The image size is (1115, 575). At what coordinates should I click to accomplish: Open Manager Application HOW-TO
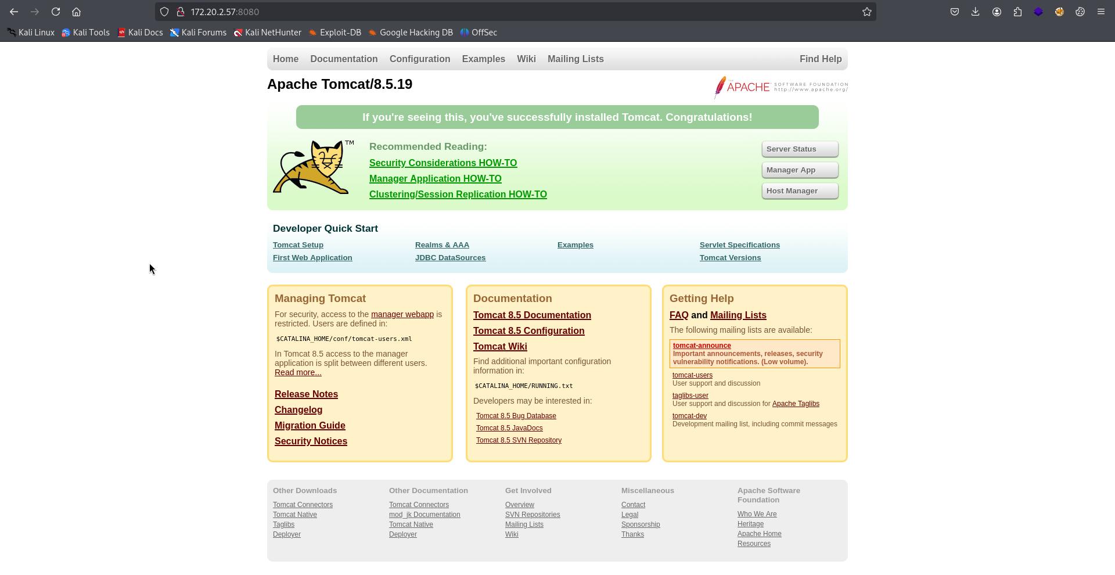[x=436, y=179]
